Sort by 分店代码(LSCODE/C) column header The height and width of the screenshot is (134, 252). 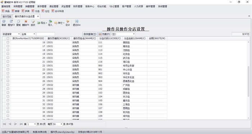110,39
